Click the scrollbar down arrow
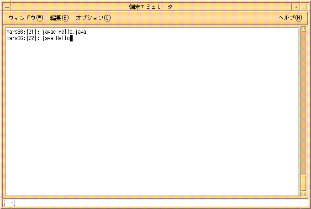This screenshot has width=311, height=209. (x=303, y=194)
